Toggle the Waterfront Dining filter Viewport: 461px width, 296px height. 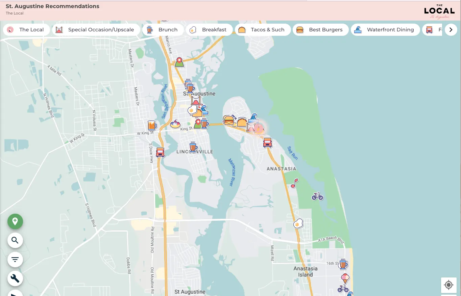(385, 30)
